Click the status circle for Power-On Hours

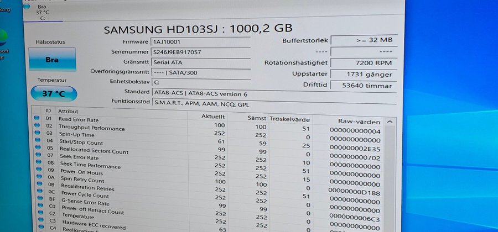(x=37, y=170)
